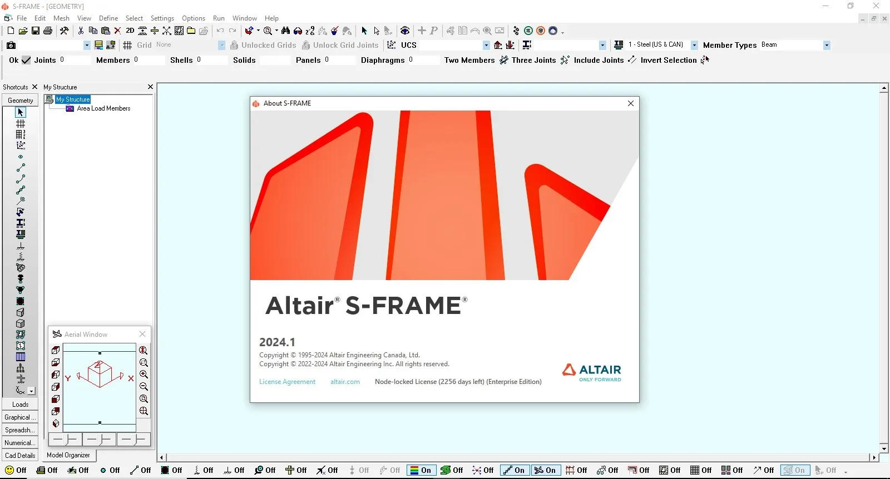Screen dimensions: 890x479
Task: Click the Geometry shortcut button
Action: [20, 101]
